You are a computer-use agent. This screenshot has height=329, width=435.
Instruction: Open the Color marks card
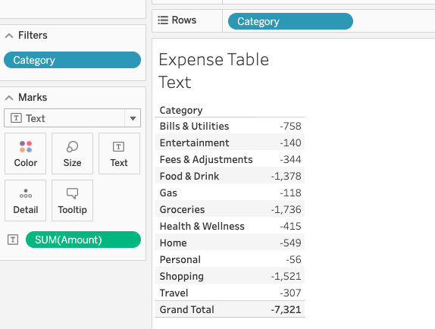(x=25, y=153)
